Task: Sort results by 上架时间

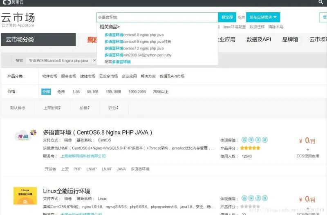Action: pos(52,108)
